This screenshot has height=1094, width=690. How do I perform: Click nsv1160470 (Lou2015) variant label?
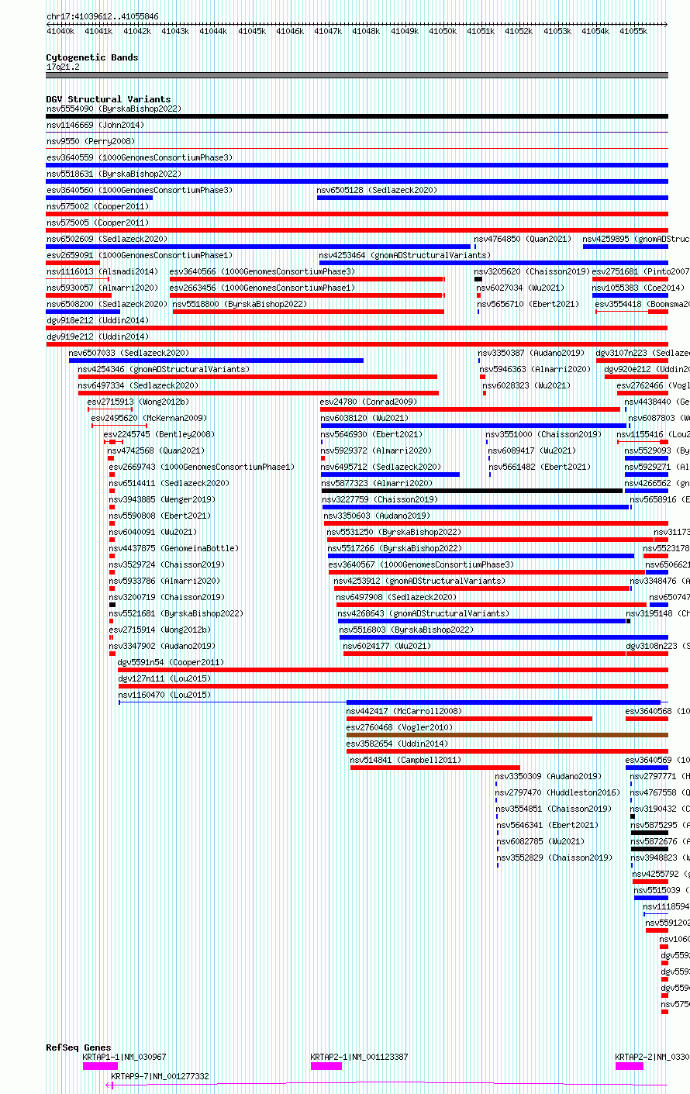tap(165, 695)
